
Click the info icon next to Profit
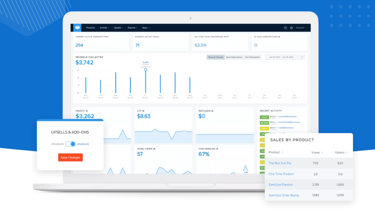point(87,111)
